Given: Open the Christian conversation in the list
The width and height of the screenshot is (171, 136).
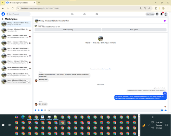Looking at the screenshot, I should click(x=16, y=30).
